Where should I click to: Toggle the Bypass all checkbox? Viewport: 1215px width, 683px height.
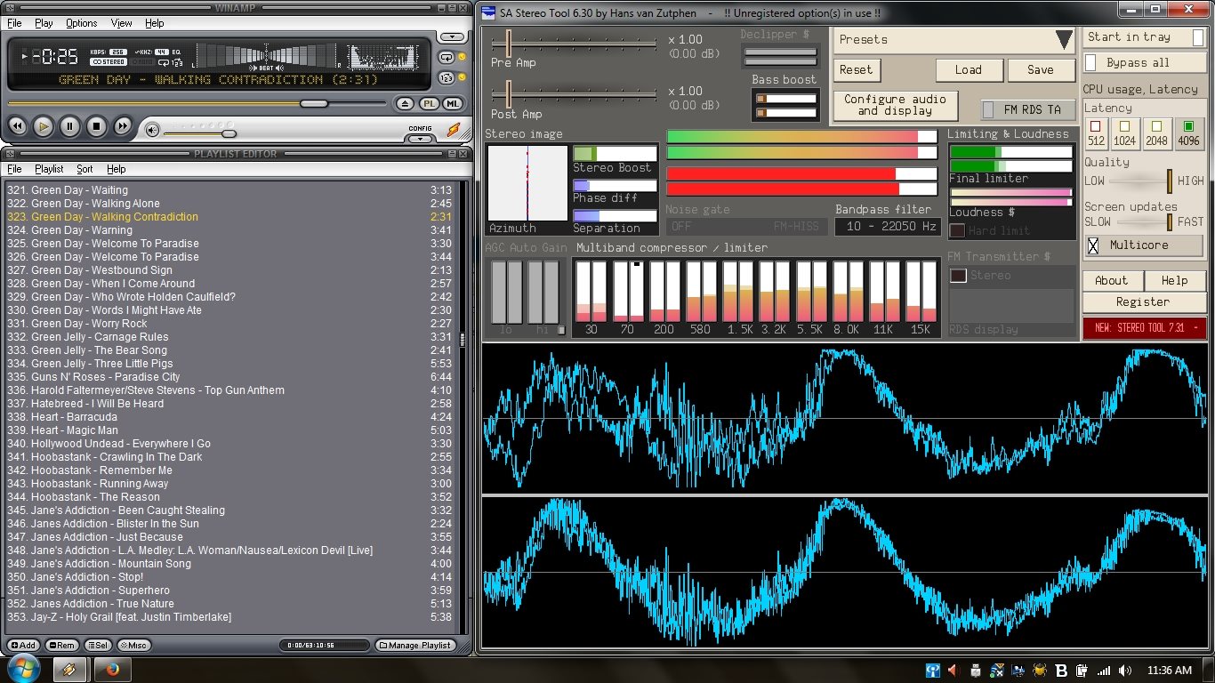(1090, 63)
